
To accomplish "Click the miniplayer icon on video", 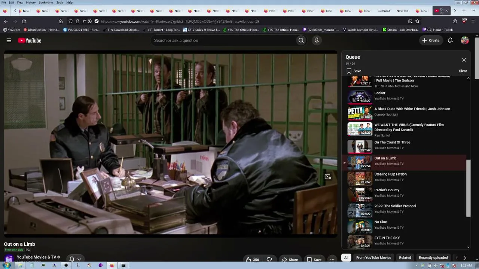I will (327, 177).
